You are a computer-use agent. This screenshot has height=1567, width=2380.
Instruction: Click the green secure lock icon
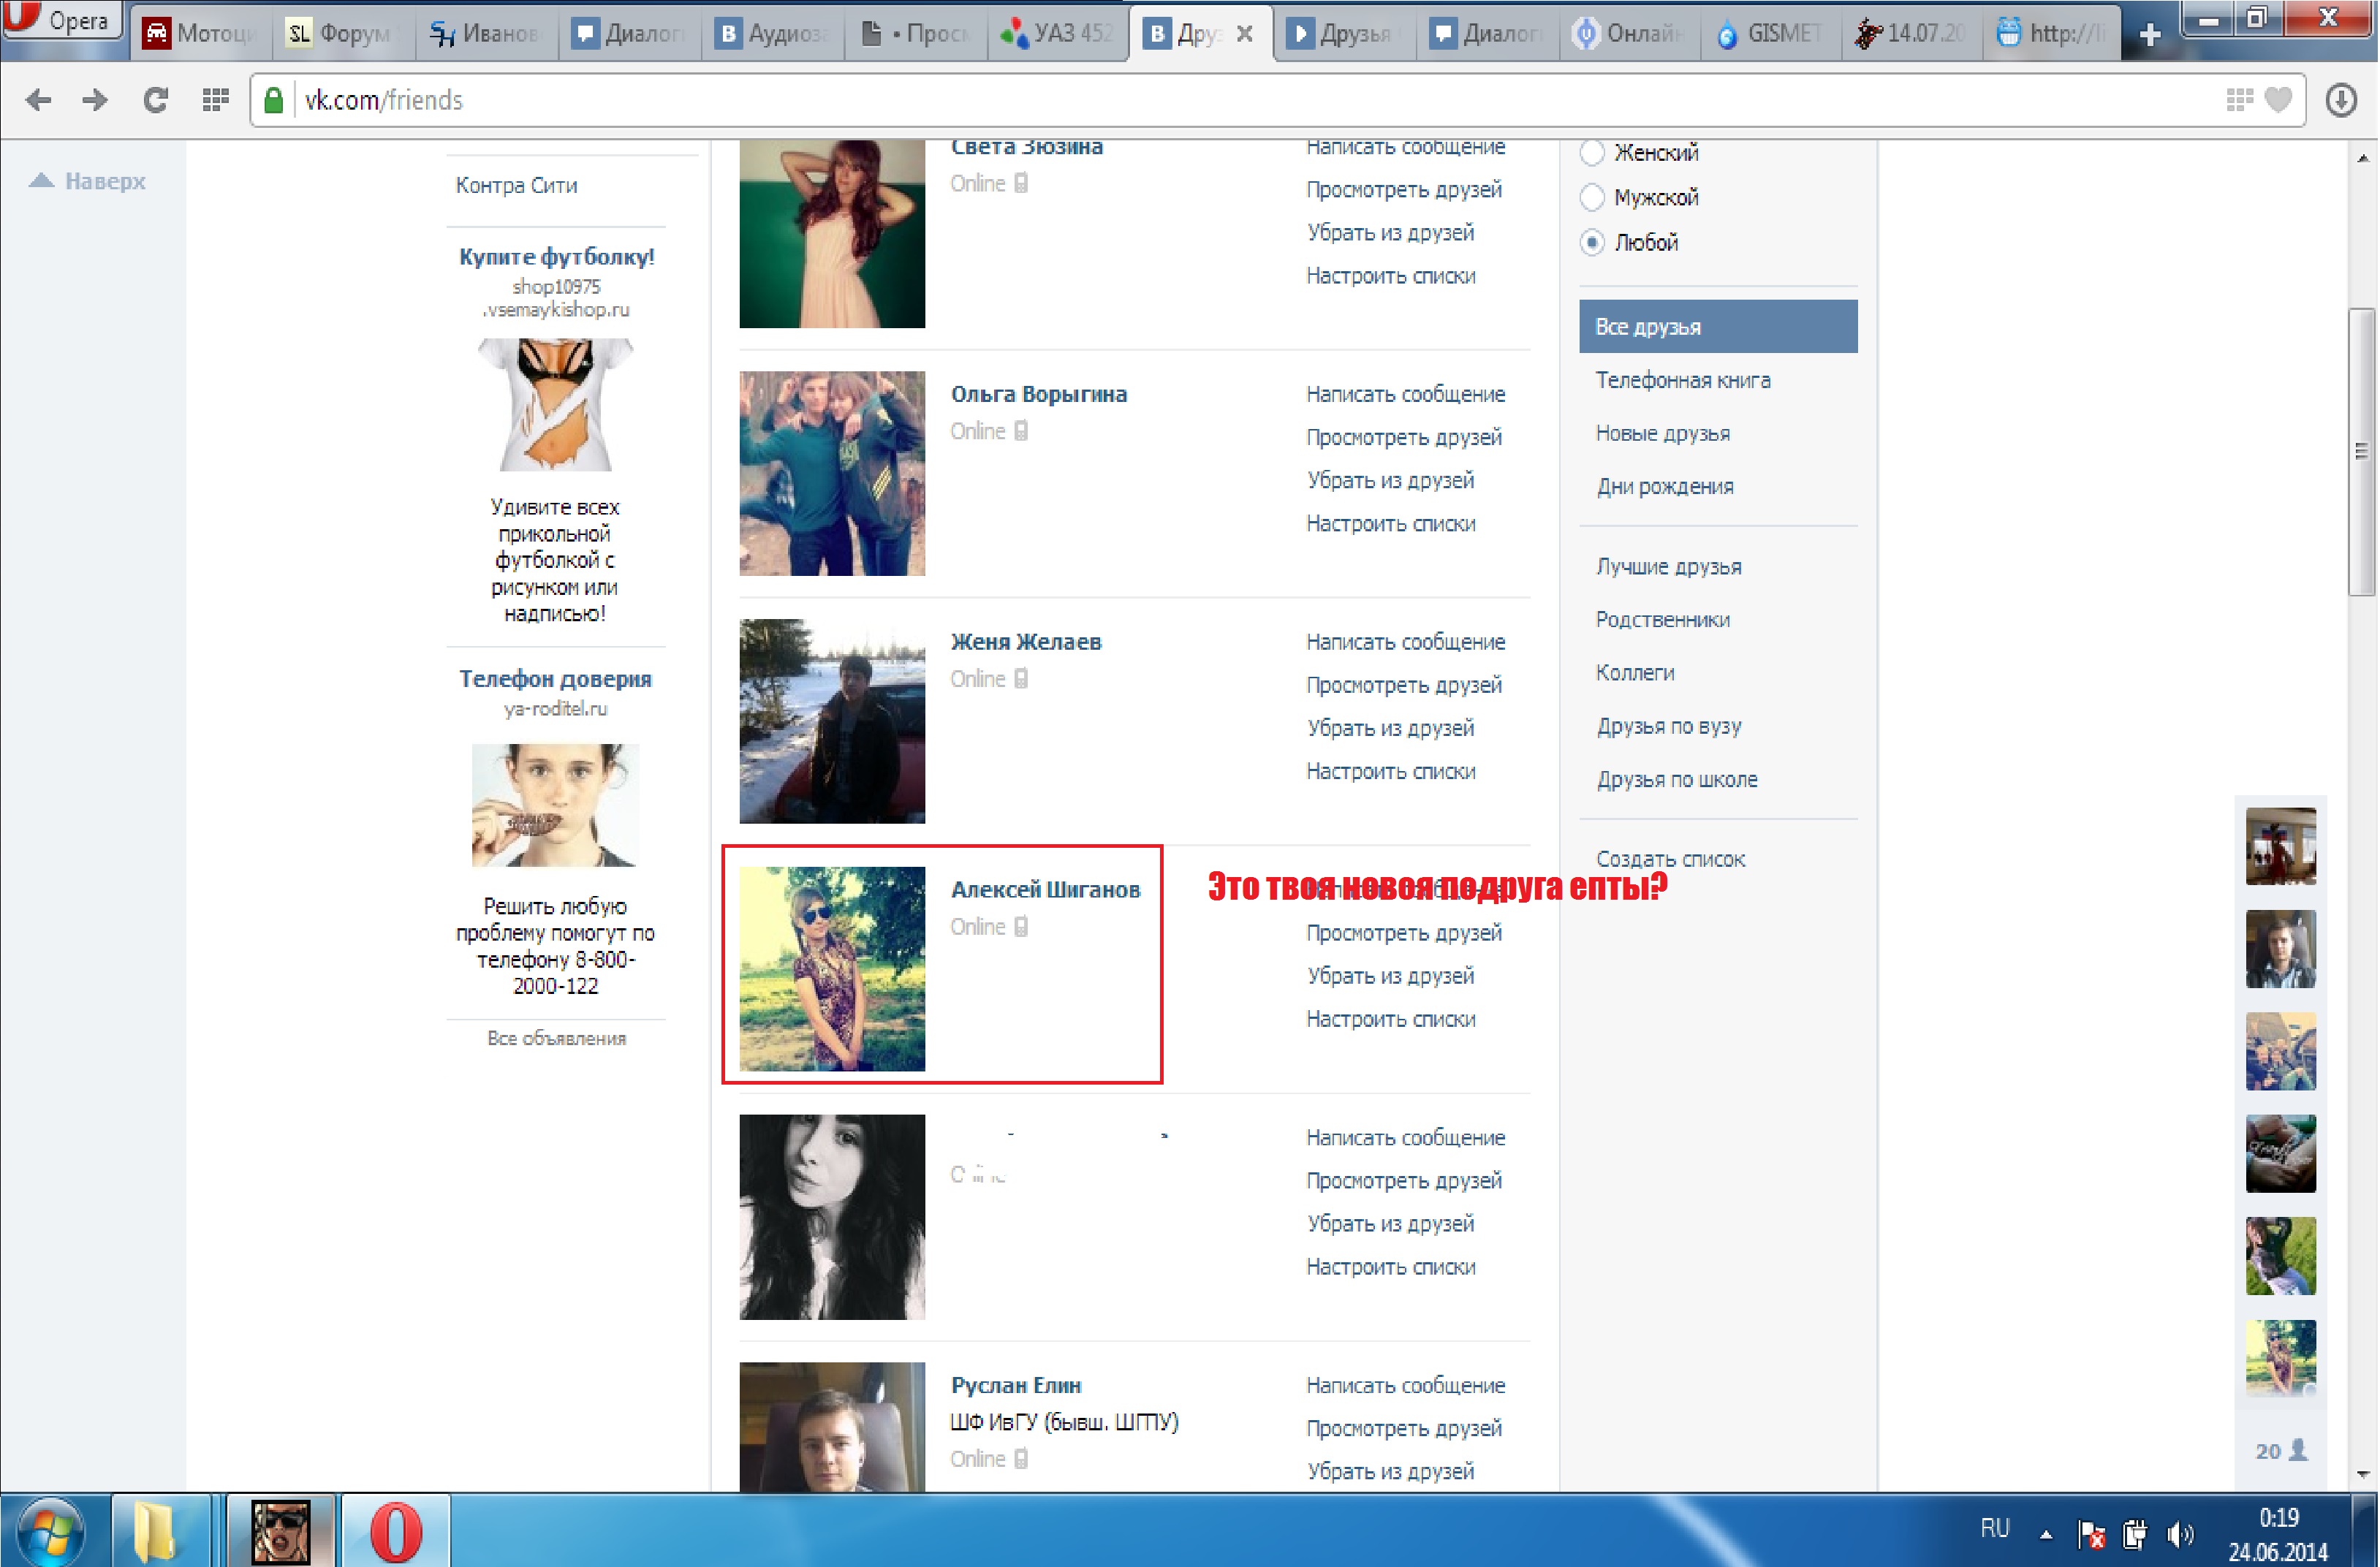273,100
